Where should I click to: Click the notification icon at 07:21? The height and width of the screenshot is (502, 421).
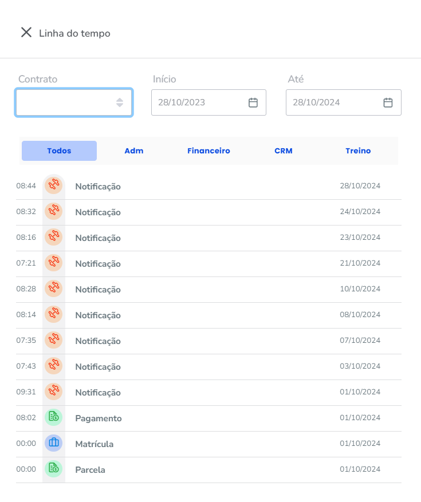tap(53, 262)
